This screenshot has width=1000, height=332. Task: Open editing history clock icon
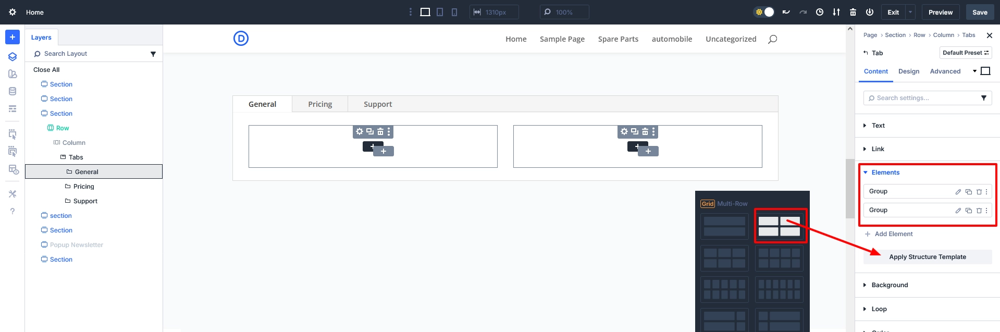(x=820, y=12)
